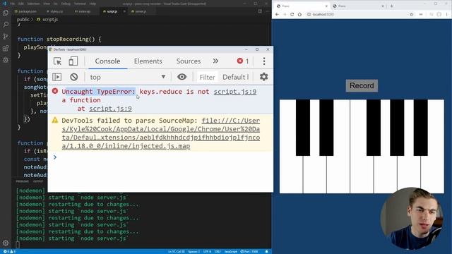Open the VS Code notifications bell
Image resolution: width=452 pixels, height=254 pixels.
coord(267,251)
